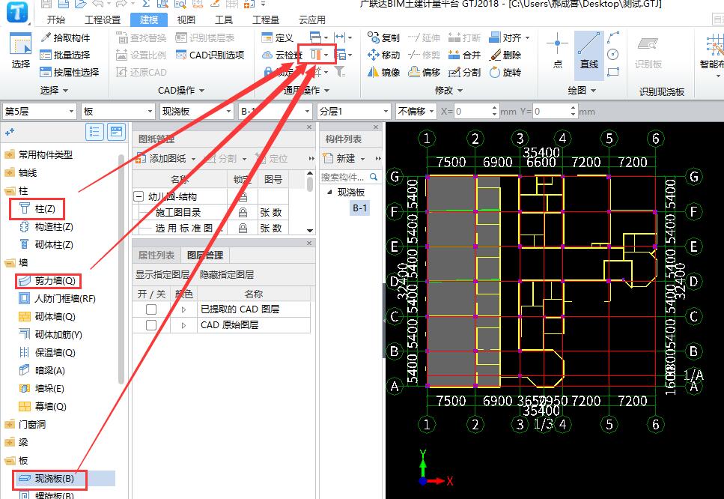Click the 拾取构件 pick component tool
724x499 pixels.
pos(65,37)
